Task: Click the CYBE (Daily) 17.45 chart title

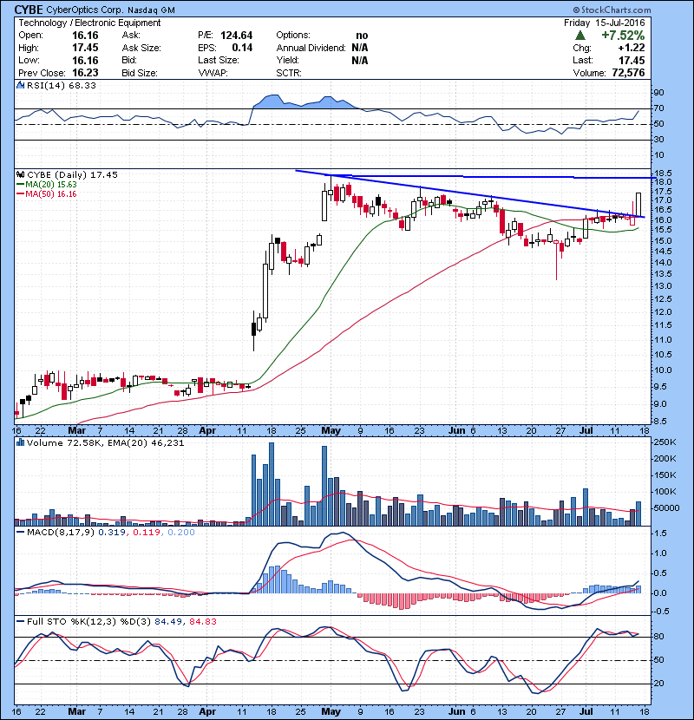Action: pos(72,175)
